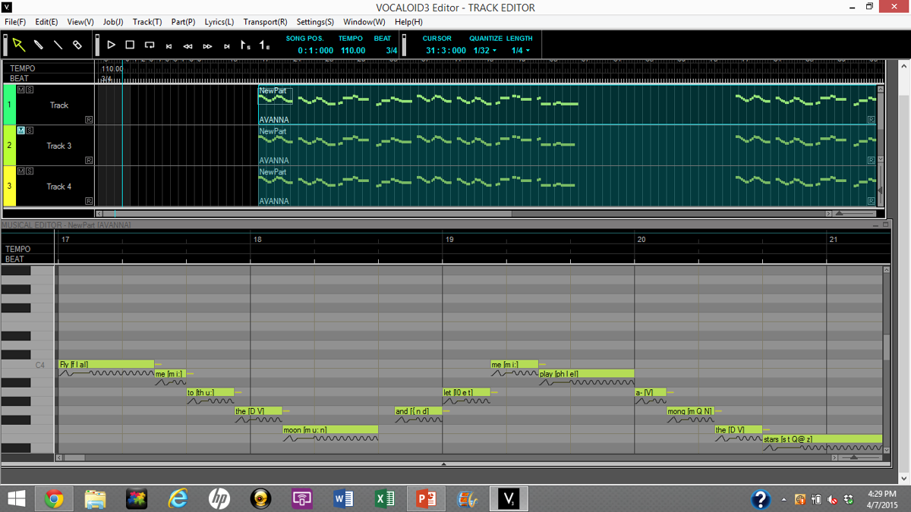Open PowerPoint from the taskbar
The width and height of the screenshot is (911, 512).
click(426, 498)
